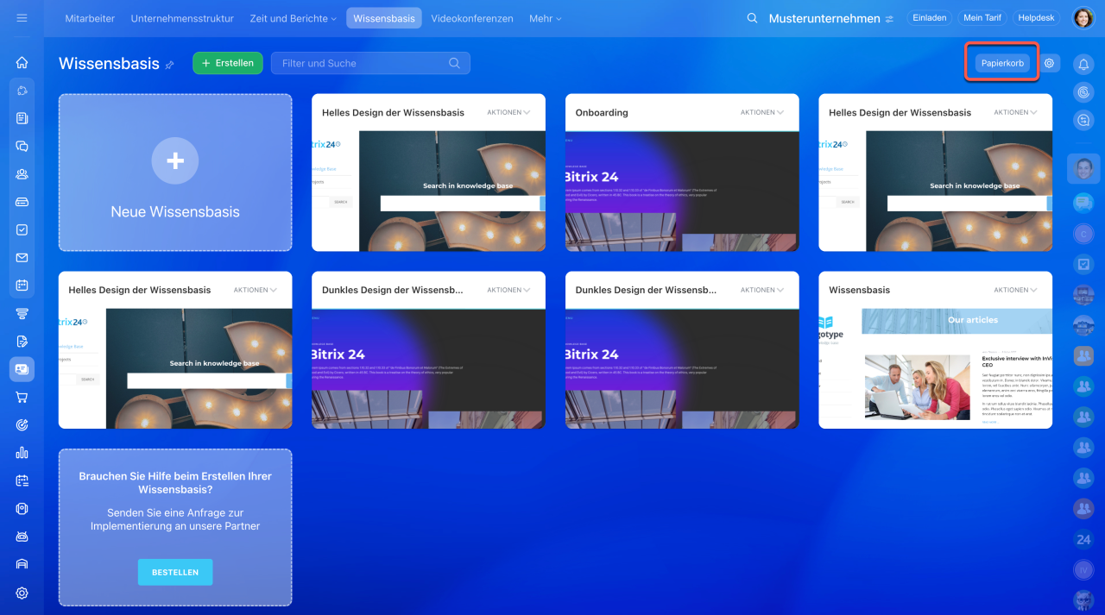Open the Feed news icon

[x=22, y=119]
